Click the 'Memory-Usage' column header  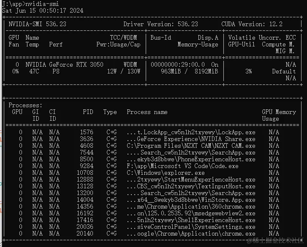[198, 44]
